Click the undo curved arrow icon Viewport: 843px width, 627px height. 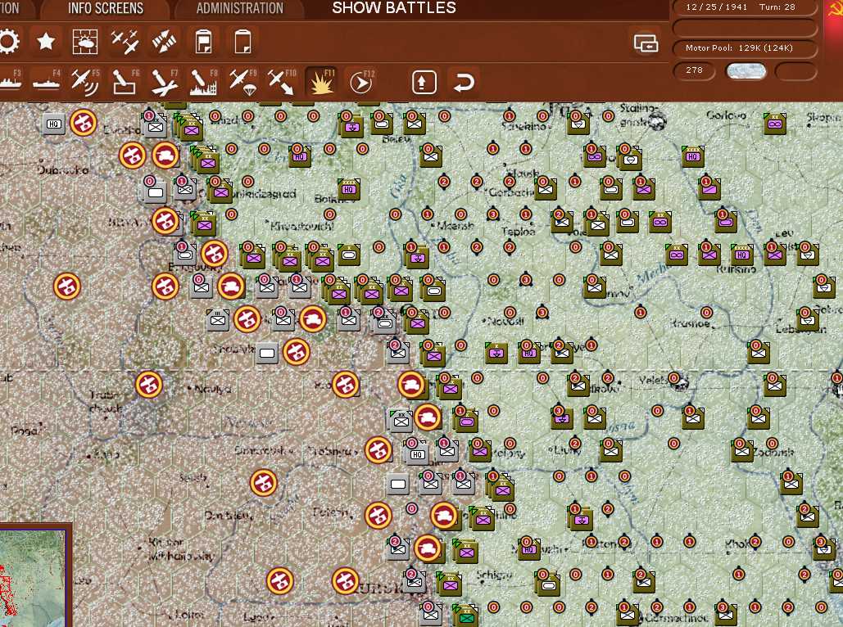(x=464, y=82)
